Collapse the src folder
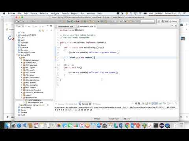The image size is (189, 141). [19, 58]
